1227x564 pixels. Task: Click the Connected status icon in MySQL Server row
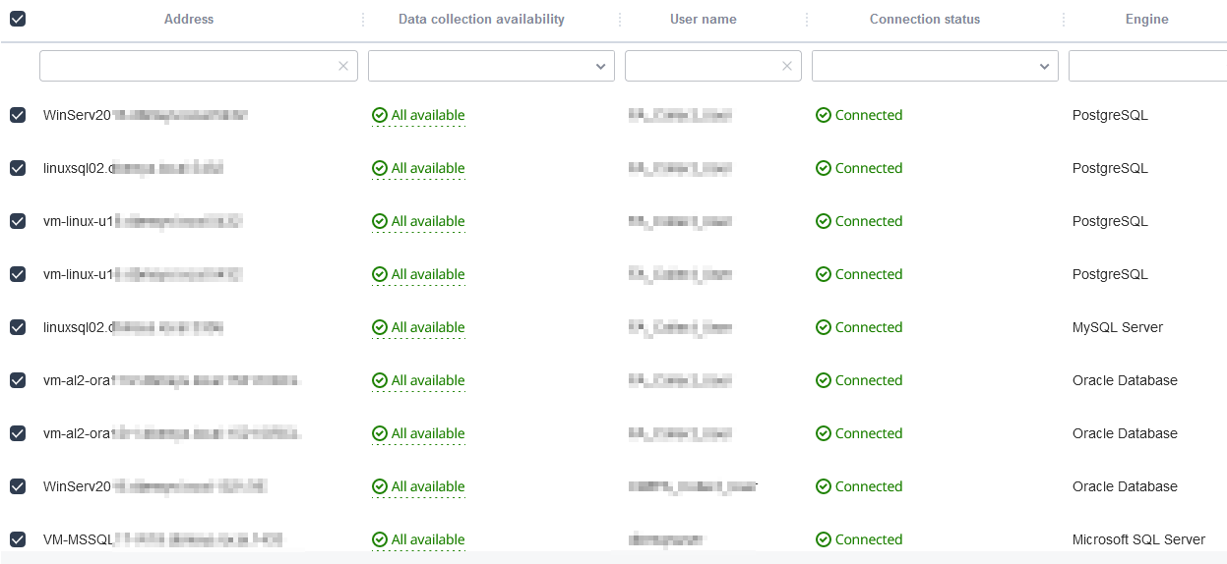pyautogui.click(x=824, y=327)
